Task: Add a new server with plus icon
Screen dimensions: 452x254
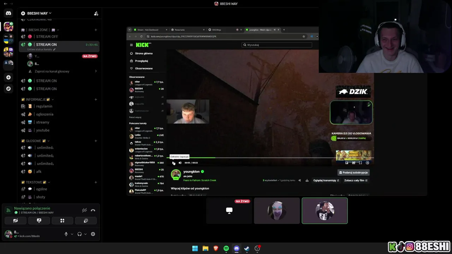Action: (x=8, y=77)
